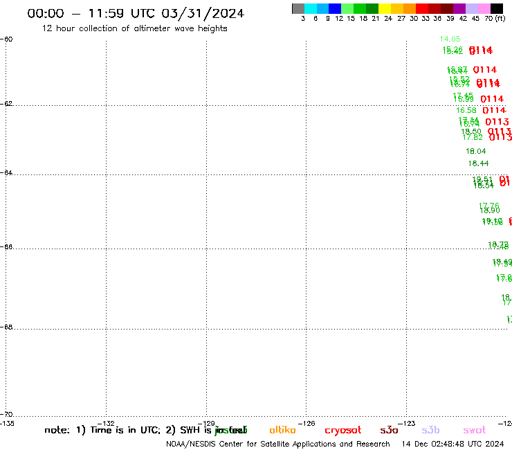Click the '16.58' wave height value
Viewport: 512px width, 450px height.
[x=466, y=111]
